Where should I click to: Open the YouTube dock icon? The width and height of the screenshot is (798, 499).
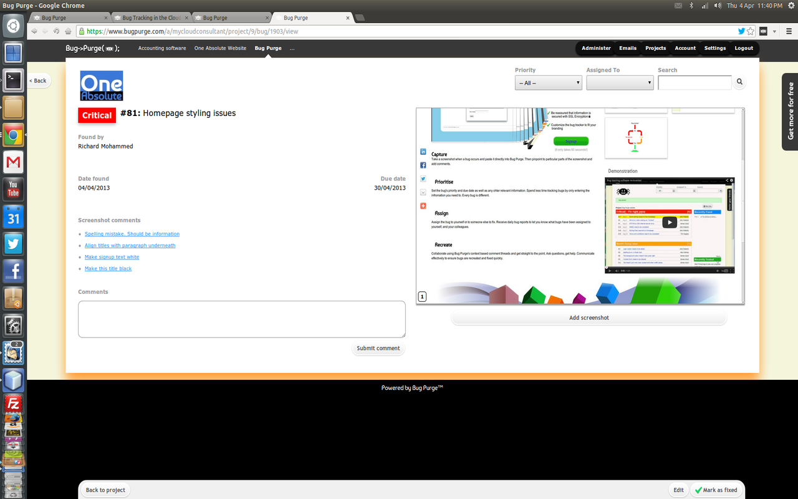coord(13,189)
